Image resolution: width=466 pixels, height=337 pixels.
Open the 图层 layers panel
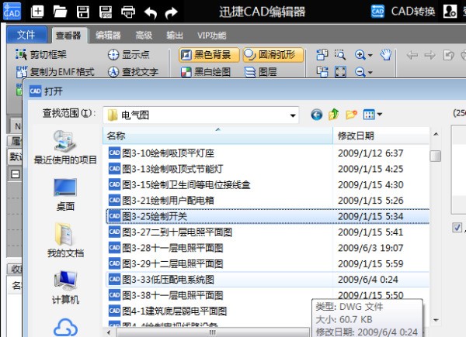click(x=260, y=72)
